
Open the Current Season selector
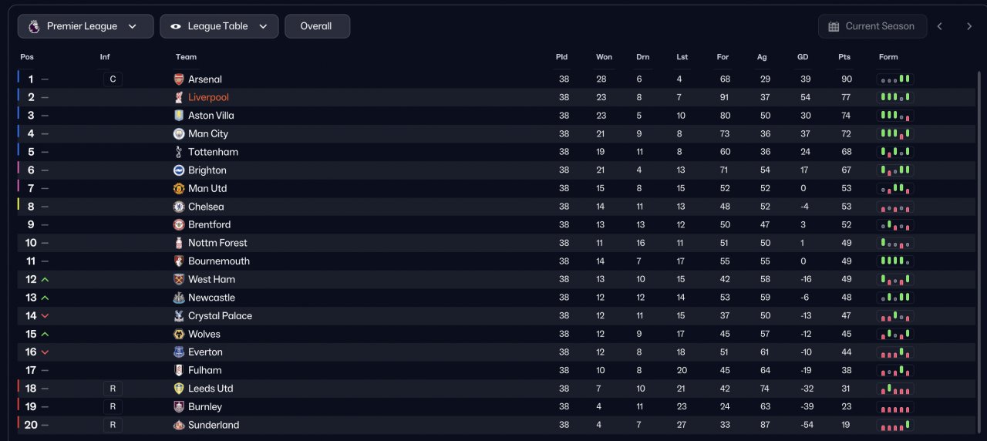(871, 26)
